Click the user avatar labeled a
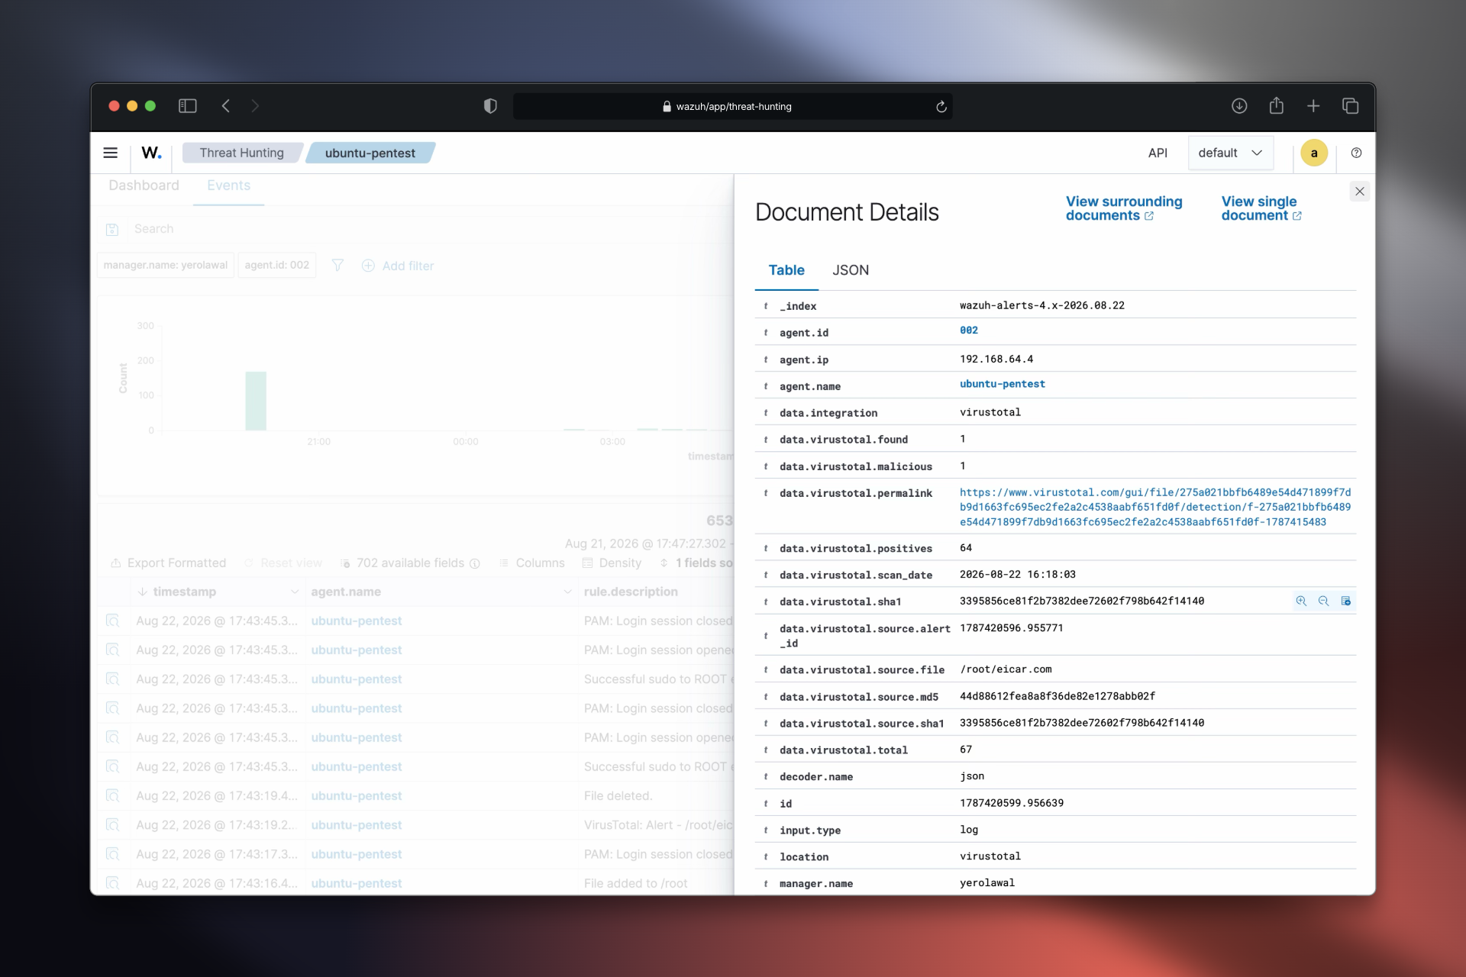Screen dimensions: 1466x977 click(1314, 153)
